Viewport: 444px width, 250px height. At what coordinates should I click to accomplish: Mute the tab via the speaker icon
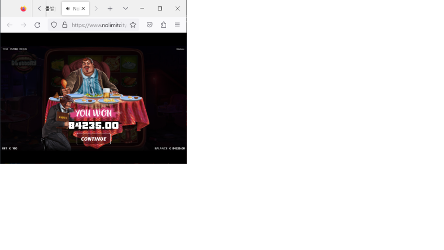point(68,9)
